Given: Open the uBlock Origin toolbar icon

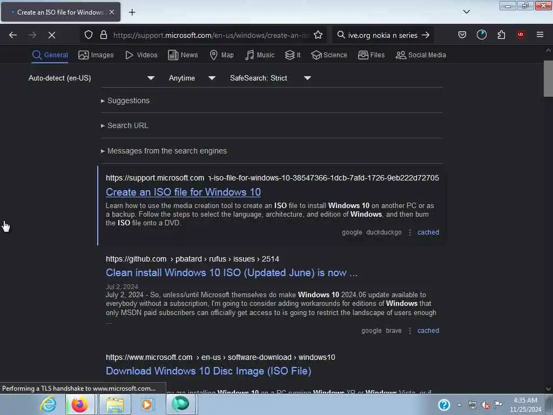Looking at the screenshot, I should 520,35.
